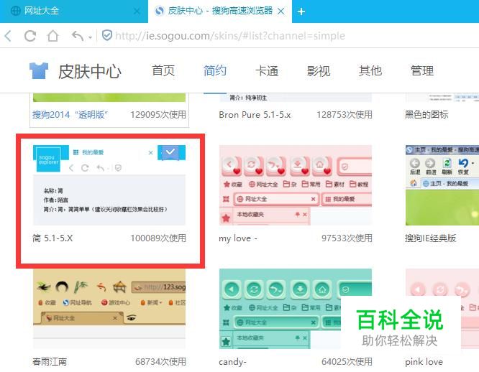This screenshot has width=479, height=372.
Task: Open a new tab with plus button
Action: pos(301,11)
